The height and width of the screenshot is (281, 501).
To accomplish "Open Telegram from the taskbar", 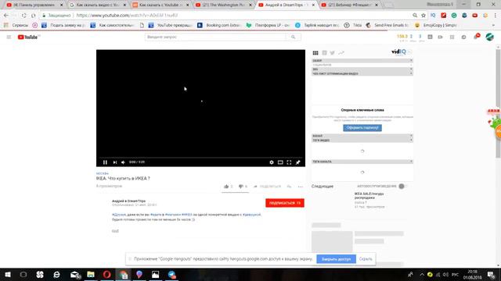I will pos(172,274).
